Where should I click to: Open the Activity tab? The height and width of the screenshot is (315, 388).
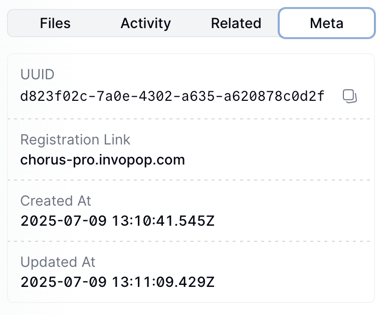[146, 23]
